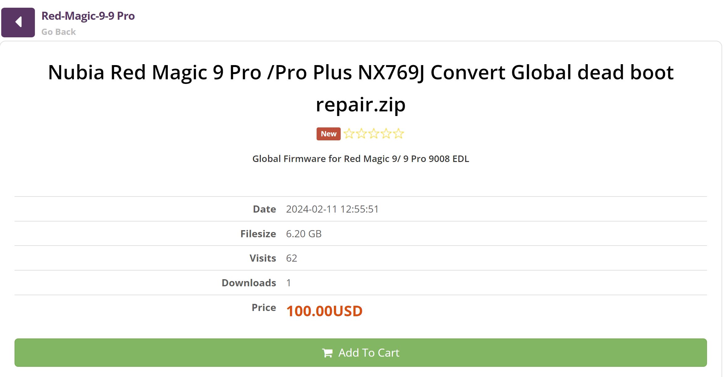Select the upload date 2024-02-11 value

click(332, 209)
